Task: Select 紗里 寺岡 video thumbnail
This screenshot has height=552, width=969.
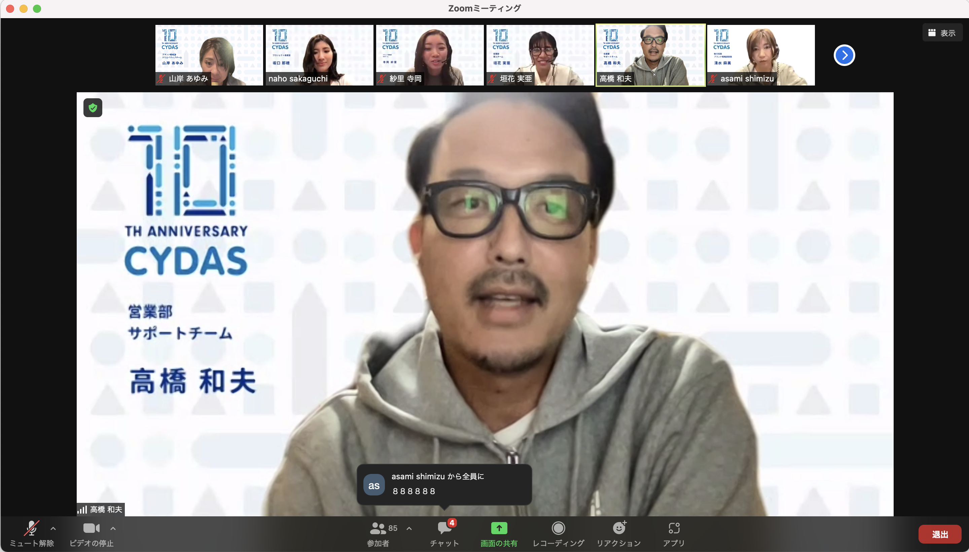Action: coord(430,55)
